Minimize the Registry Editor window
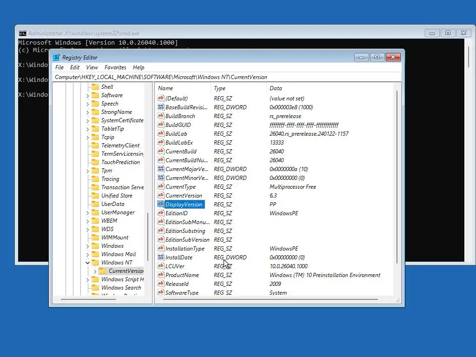Image resolution: width=476 pixels, height=357 pixels. pyautogui.click(x=361, y=57)
